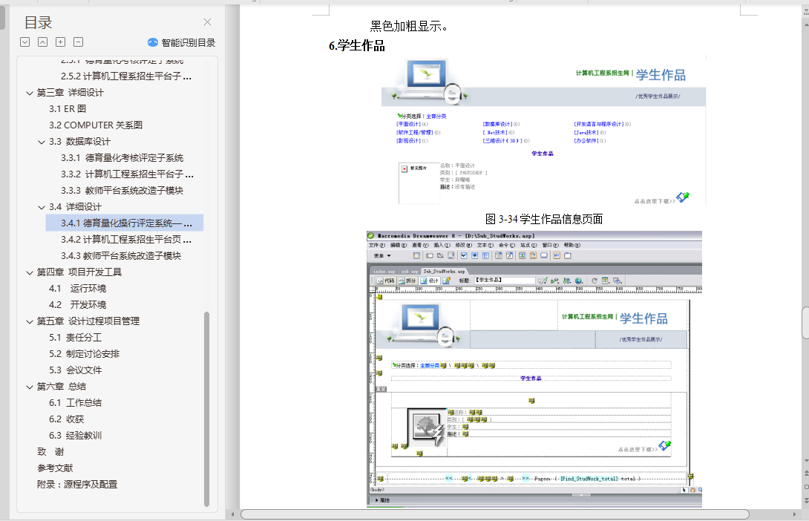Image resolution: width=809 pixels, height=521 pixels.
Task: Click the far-left sidebar scrollbar thumb
Action: click(x=2, y=16)
